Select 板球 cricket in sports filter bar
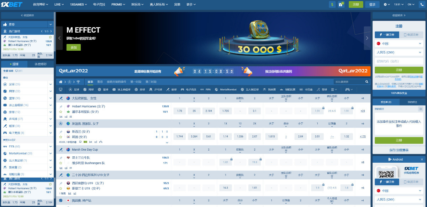 tap(172, 90)
